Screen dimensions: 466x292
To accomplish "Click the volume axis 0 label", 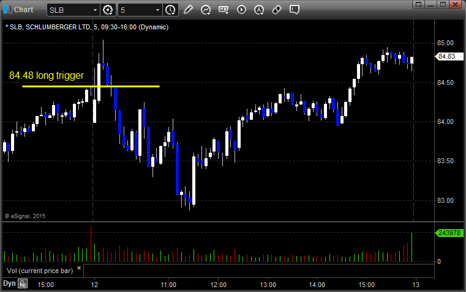I will click(439, 262).
